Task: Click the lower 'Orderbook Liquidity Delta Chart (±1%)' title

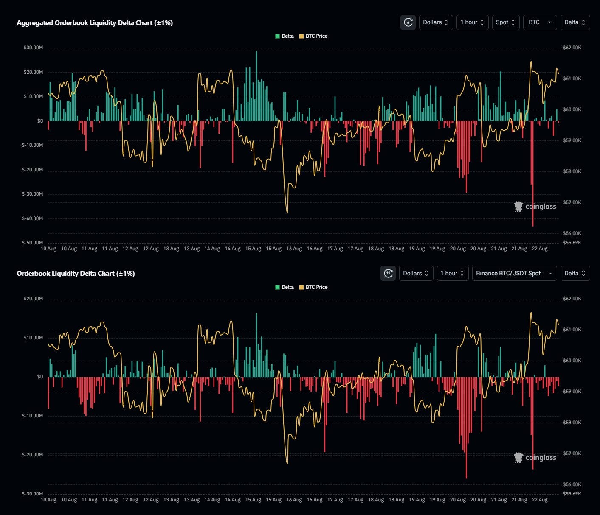Action: 76,274
